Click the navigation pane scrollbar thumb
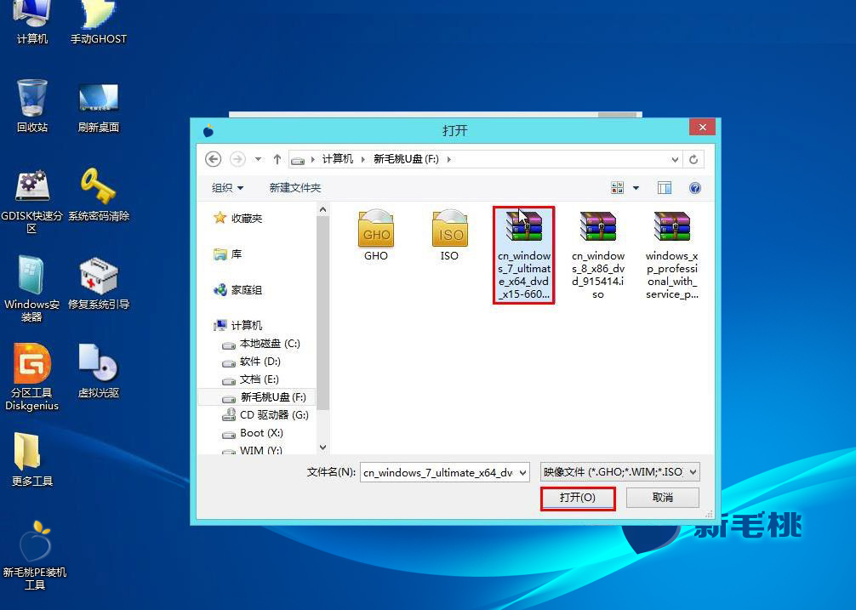The height and width of the screenshot is (610, 856). (322, 312)
